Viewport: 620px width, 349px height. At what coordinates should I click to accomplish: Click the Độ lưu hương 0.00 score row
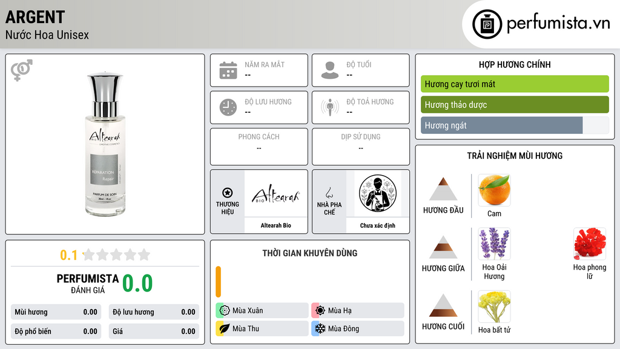pos(154,312)
